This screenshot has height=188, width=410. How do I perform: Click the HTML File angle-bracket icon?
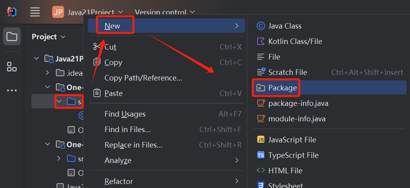pos(261,170)
